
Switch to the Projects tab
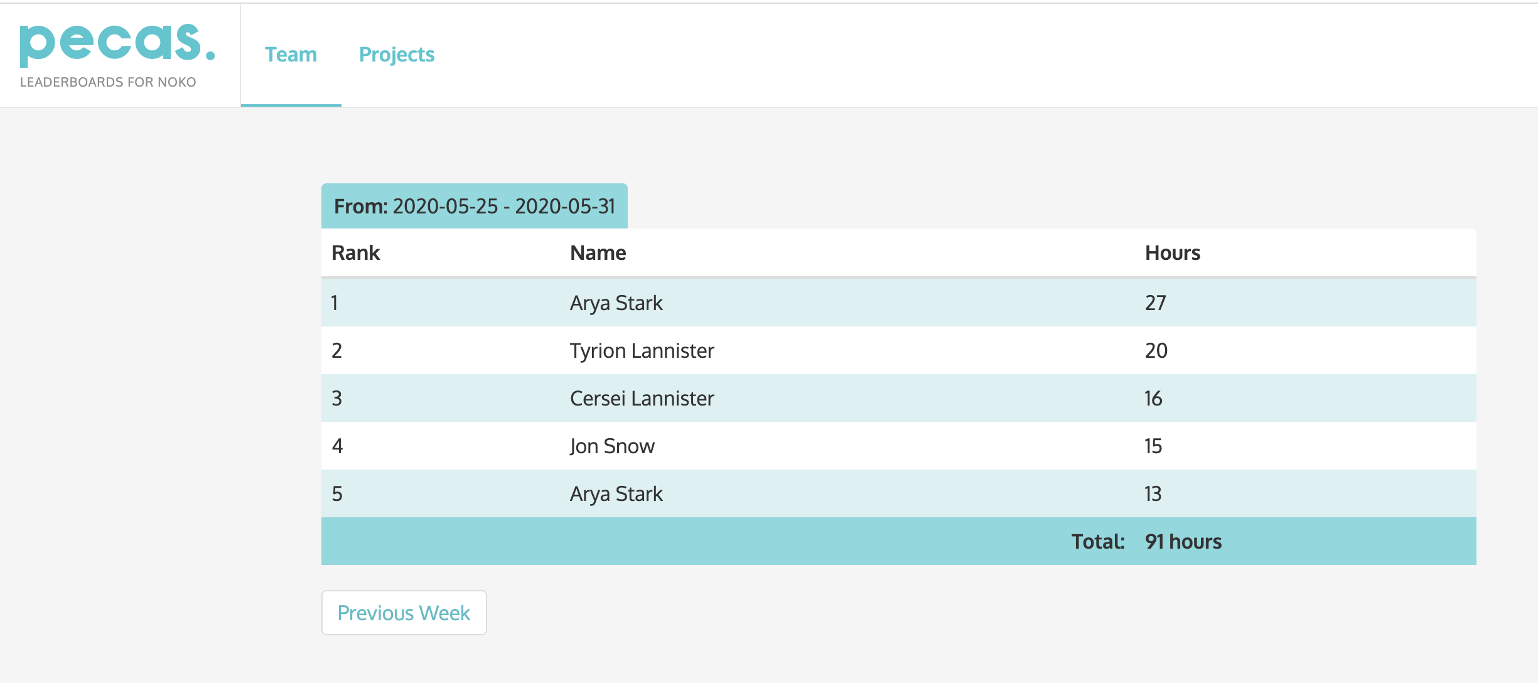pyautogui.click(x=397, y=55)
